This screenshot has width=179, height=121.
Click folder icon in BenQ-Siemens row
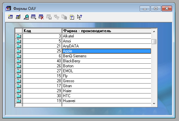(19, 56)
